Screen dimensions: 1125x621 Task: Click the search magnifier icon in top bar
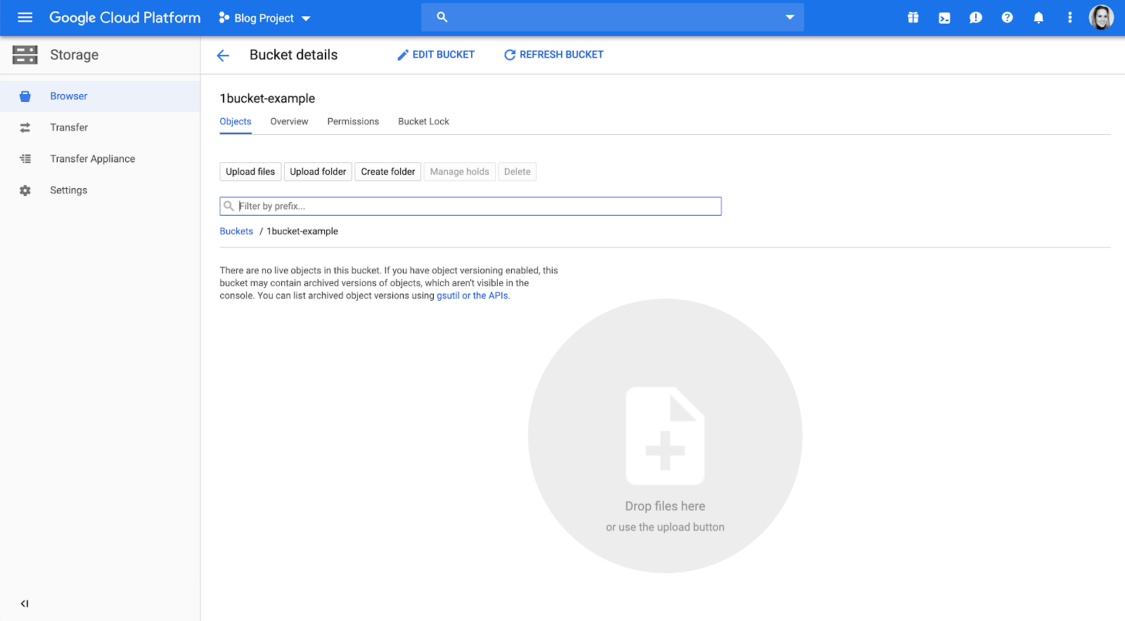click(x=442, y=17)
